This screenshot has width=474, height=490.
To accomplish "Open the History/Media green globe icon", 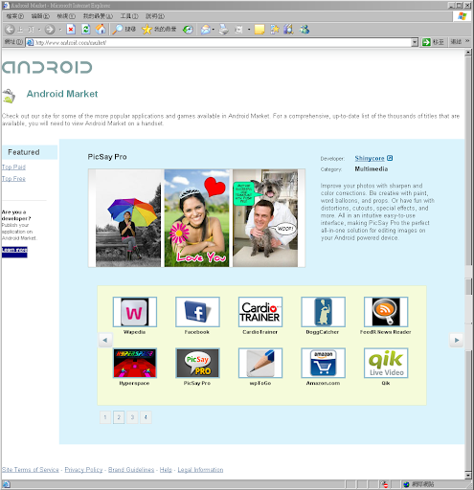I will pyautogui.click(x=188, y=30).
